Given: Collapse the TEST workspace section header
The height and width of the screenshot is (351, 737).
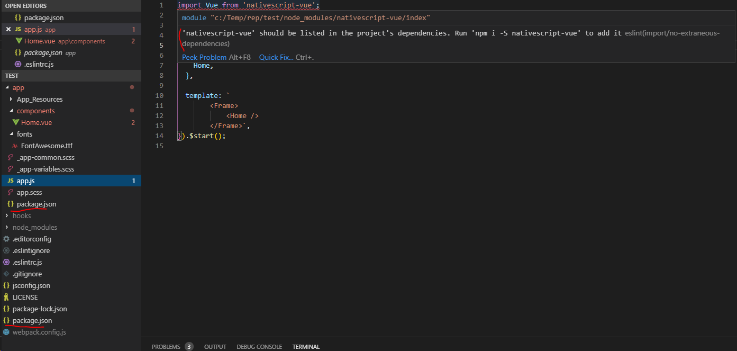Looking at the screenshot, I should coord(70,76).
